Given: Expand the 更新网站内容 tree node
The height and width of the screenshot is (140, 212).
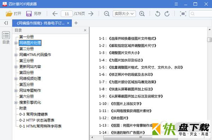Looking at the screenshot, I should click(x=16, y=67).
